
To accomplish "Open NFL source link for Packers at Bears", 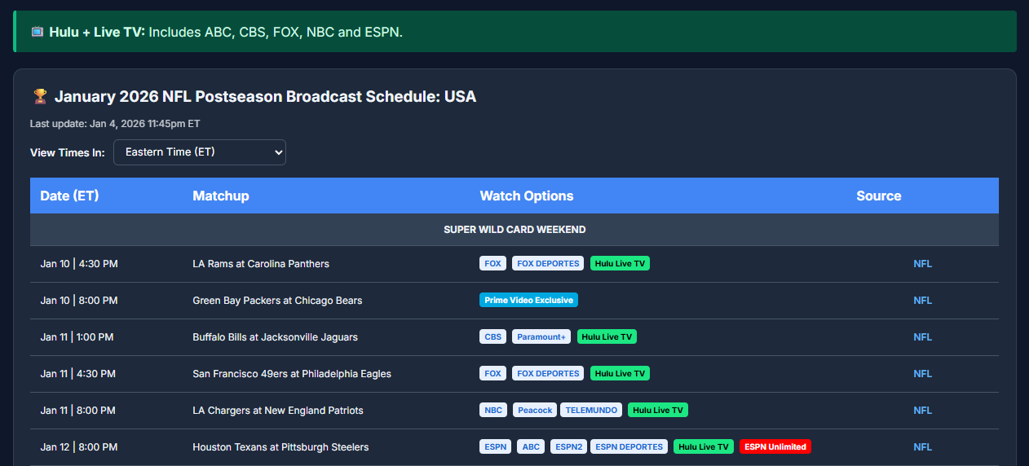I will click(922, 301).
